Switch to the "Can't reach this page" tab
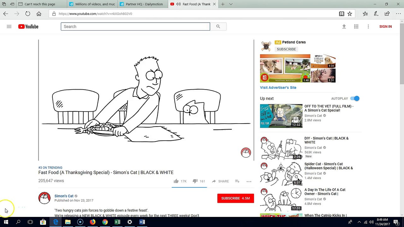The width and height of the screenshot is (404, 227). pos(40,4)
